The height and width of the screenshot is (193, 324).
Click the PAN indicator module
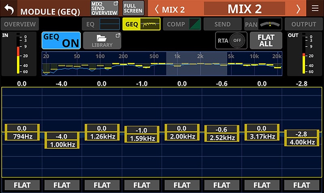pyautogui.click(x=263, y=24)
